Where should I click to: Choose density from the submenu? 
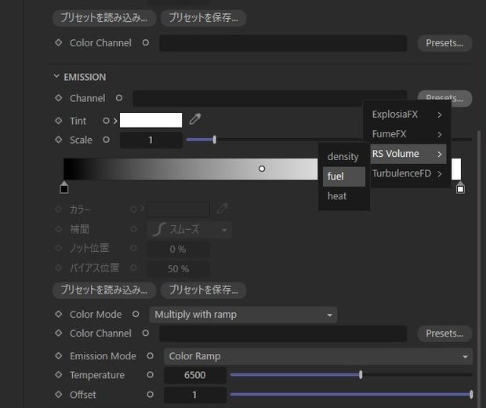point(344,157)
